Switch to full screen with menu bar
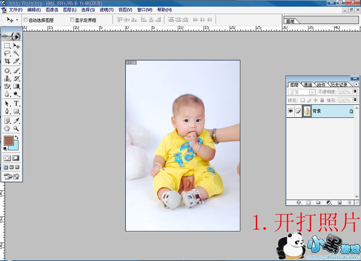 point(11,167)
